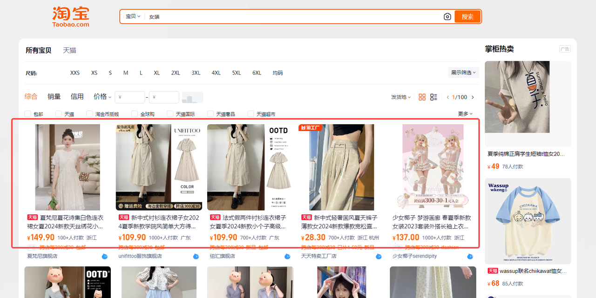Screen dimensions: 596x298
Task: Sort results by 销量
Action: click(x=54, y=97)
